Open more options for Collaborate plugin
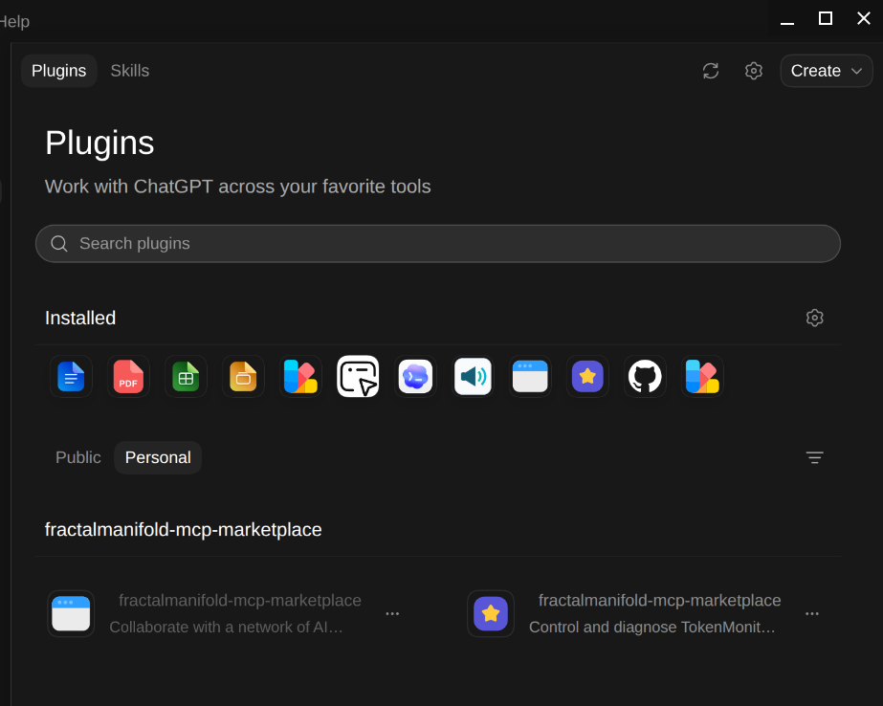The height and width of the screenshot is (706, 883). coord(392,613)
